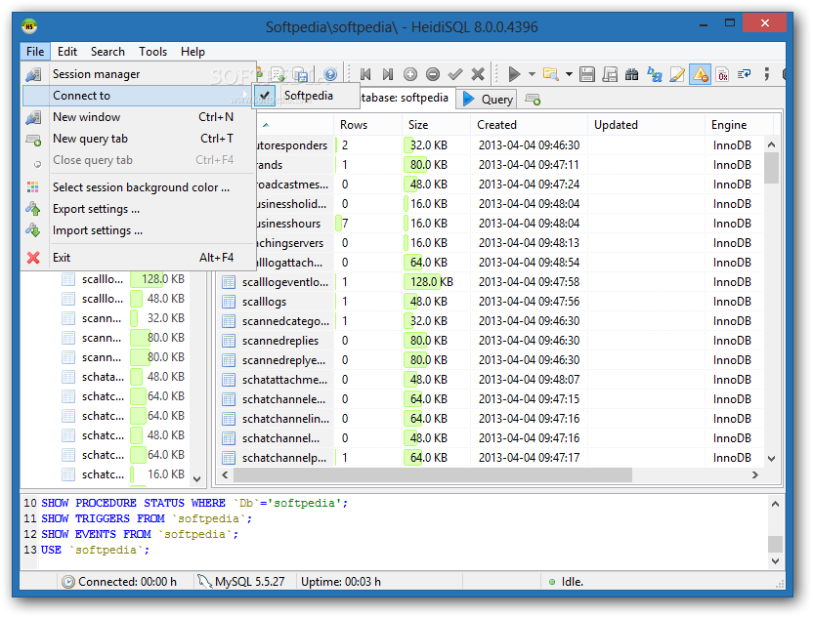
Task: Click the table icon beside scalllogs
Action: point(229,302)
